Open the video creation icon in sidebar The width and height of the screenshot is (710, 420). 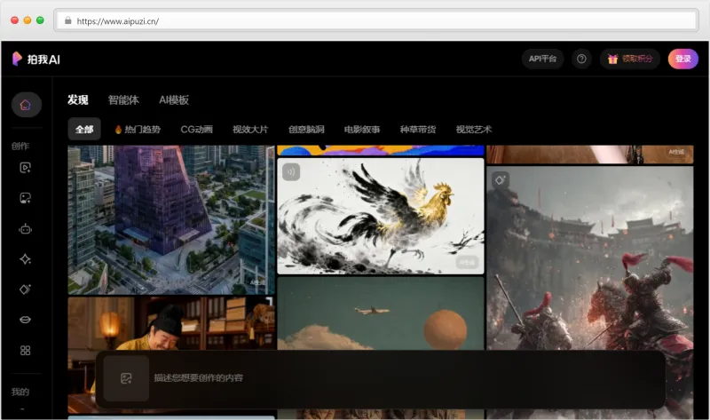[26, 167]
